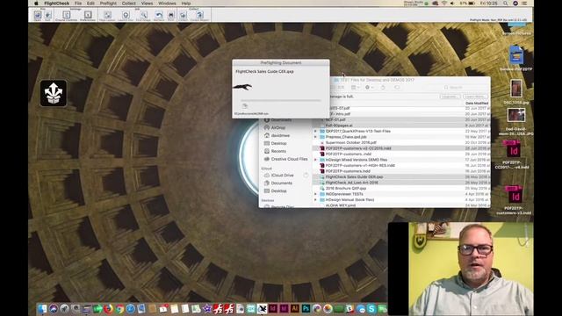Select FlightCheck Sales Guide QXP.qxp in Finder list
The width and height of the screenshot is (562, 316).
coord(401,176)
